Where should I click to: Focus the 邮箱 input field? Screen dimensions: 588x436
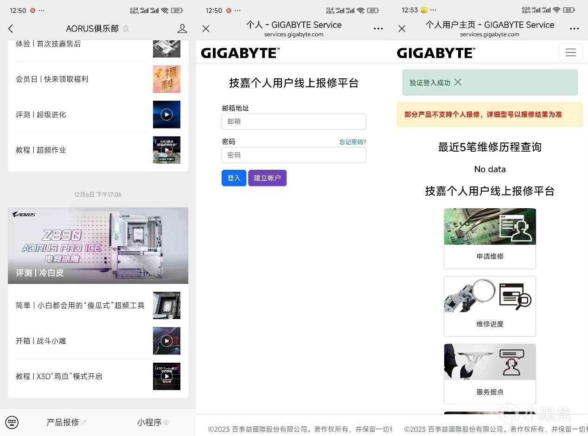(294, 122)
